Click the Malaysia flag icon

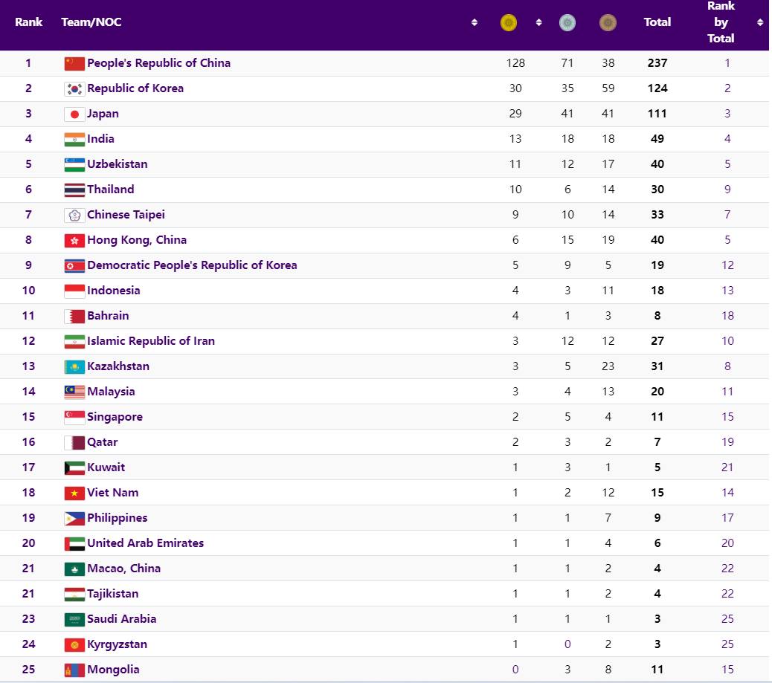(x=74, y=392)
